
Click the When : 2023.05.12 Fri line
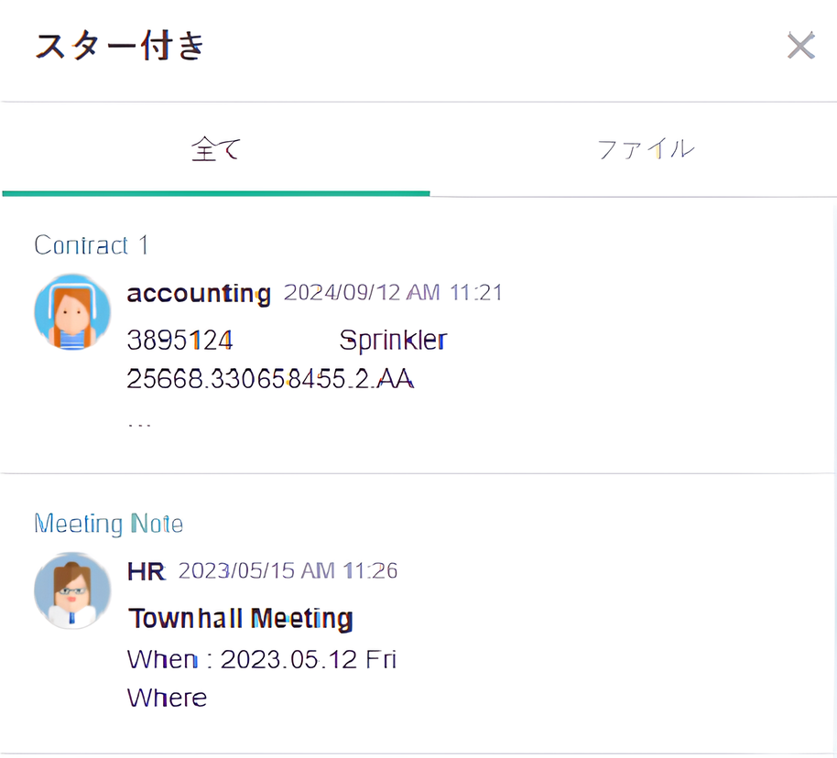(261, 659)
